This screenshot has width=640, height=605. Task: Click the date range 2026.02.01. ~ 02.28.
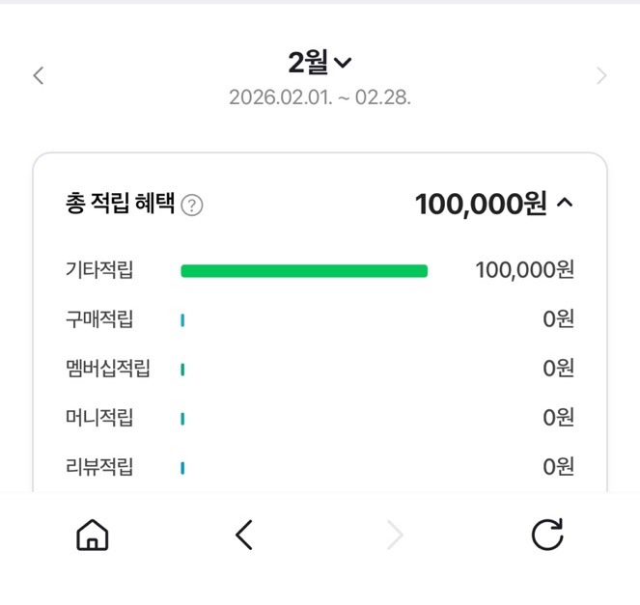(x=320, y=98)
